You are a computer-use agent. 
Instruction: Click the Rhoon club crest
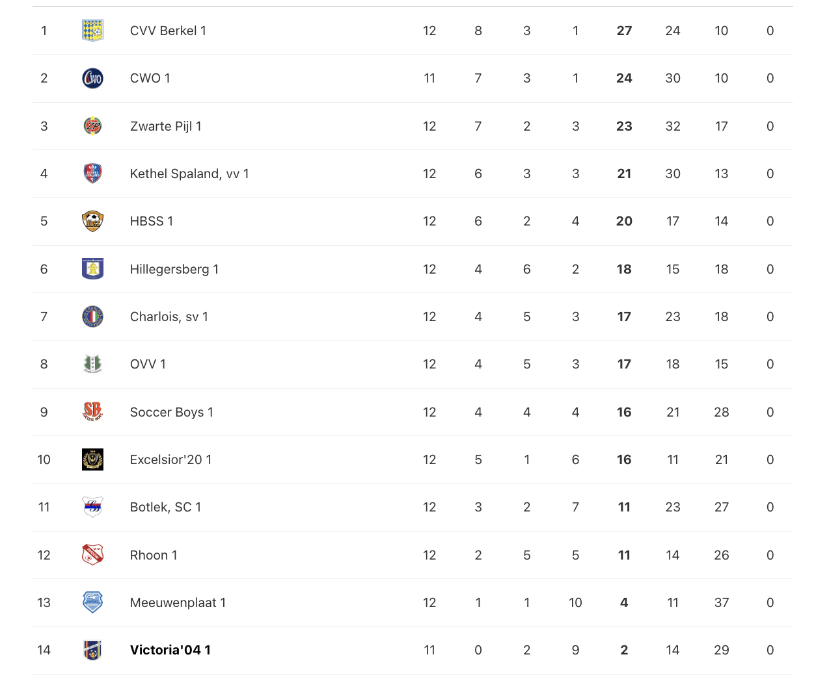tap(92, 555)
